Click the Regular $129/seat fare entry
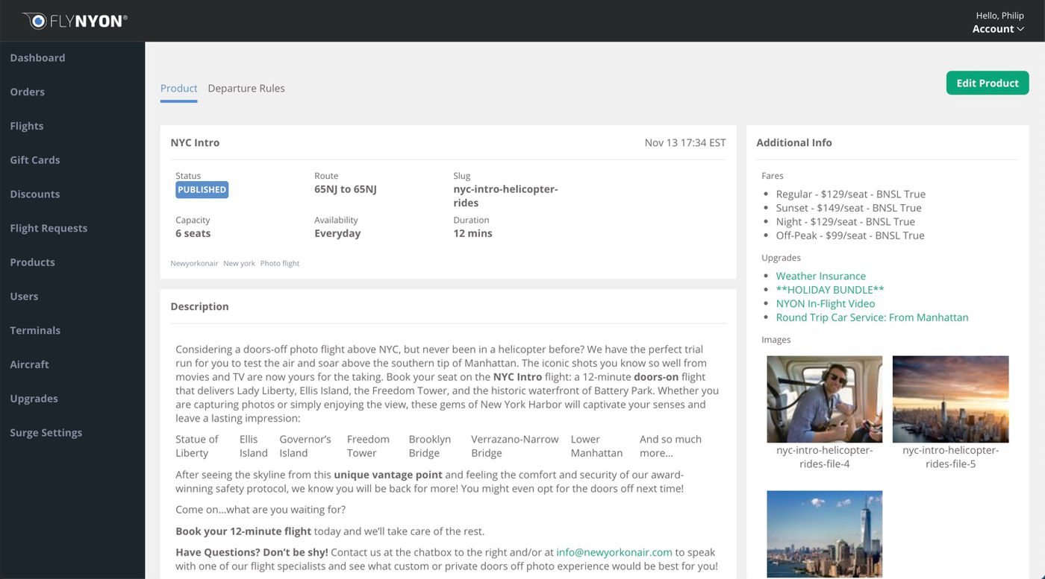The height and width of the screenshot is (579, 1045). pos(850,194)
